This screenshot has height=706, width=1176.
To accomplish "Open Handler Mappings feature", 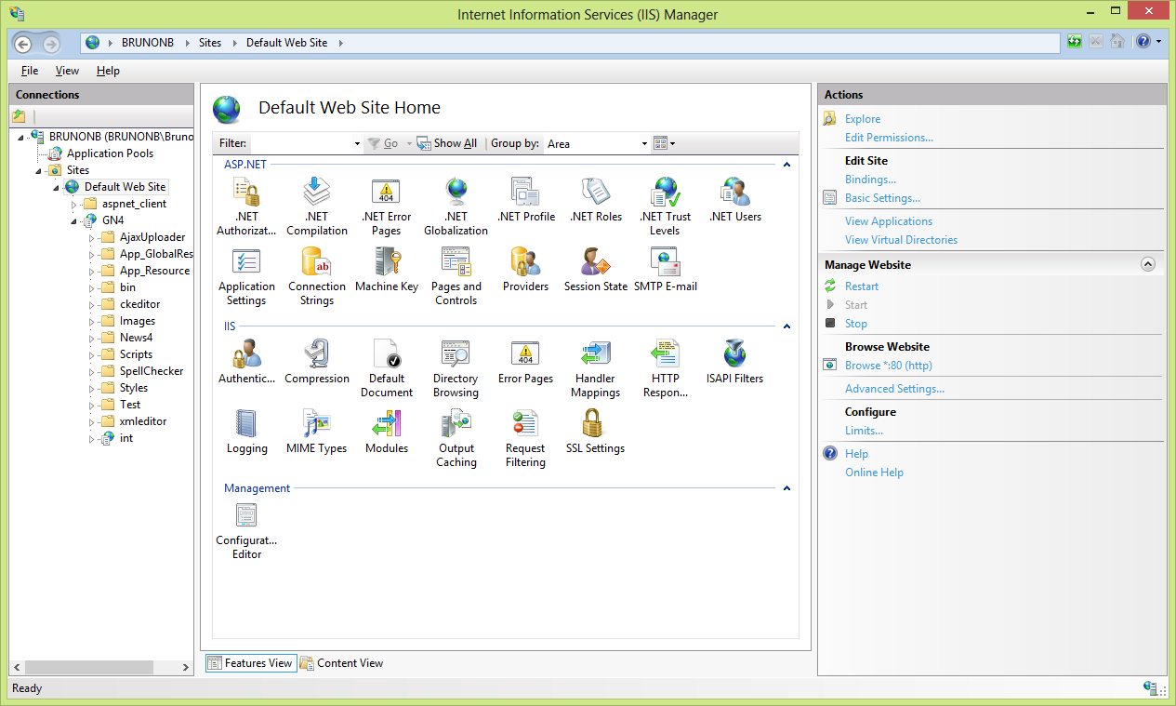I will pos(596,368).
